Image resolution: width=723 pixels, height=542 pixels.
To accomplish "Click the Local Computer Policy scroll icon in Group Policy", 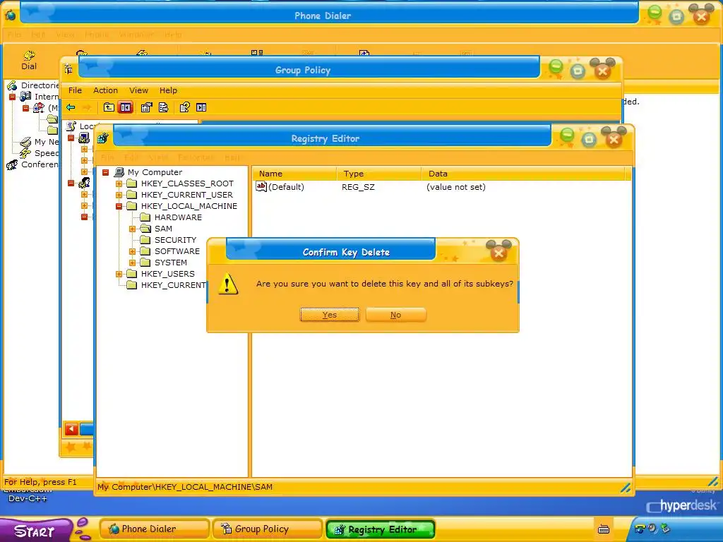I will pos(71,126).
